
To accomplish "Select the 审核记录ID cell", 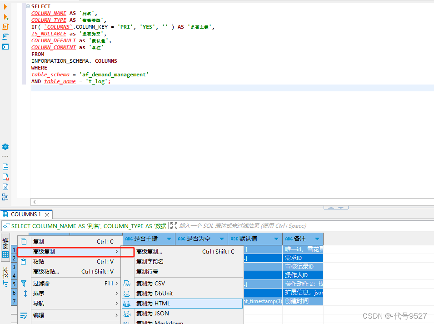I will coord(303,266).
